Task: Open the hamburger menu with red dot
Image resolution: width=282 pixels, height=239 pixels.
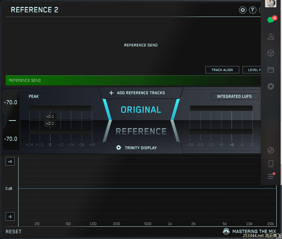Action: coord(271,176)
